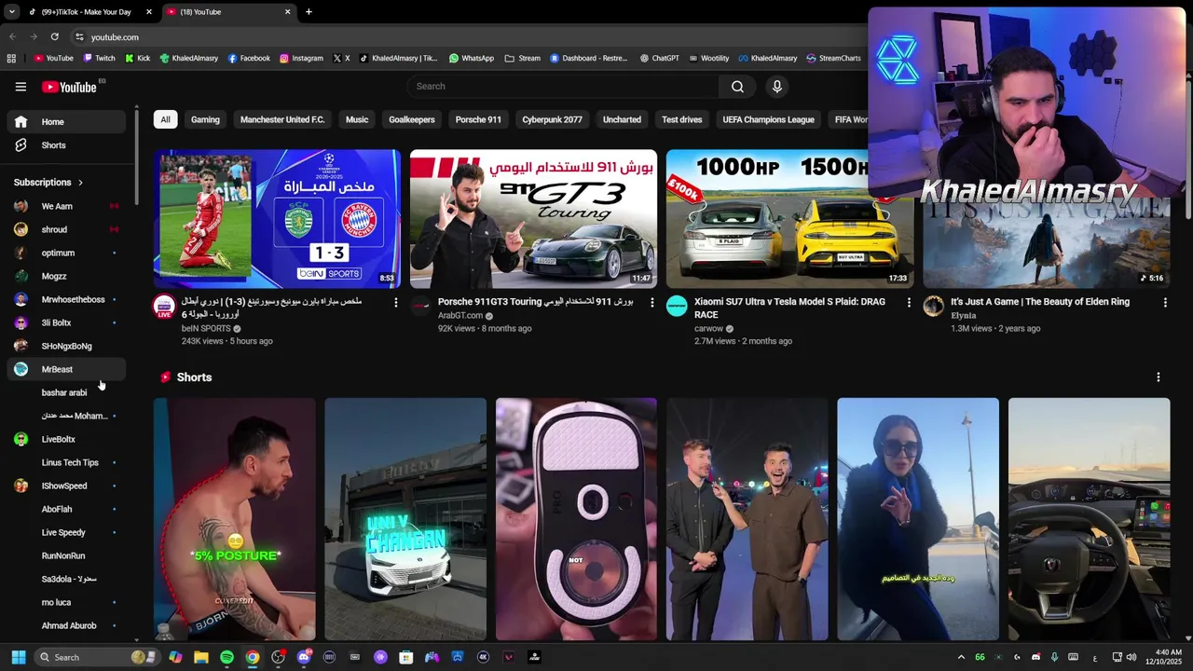Open the Home sidebar item
1193x671 pixels.
click(66, 122)
